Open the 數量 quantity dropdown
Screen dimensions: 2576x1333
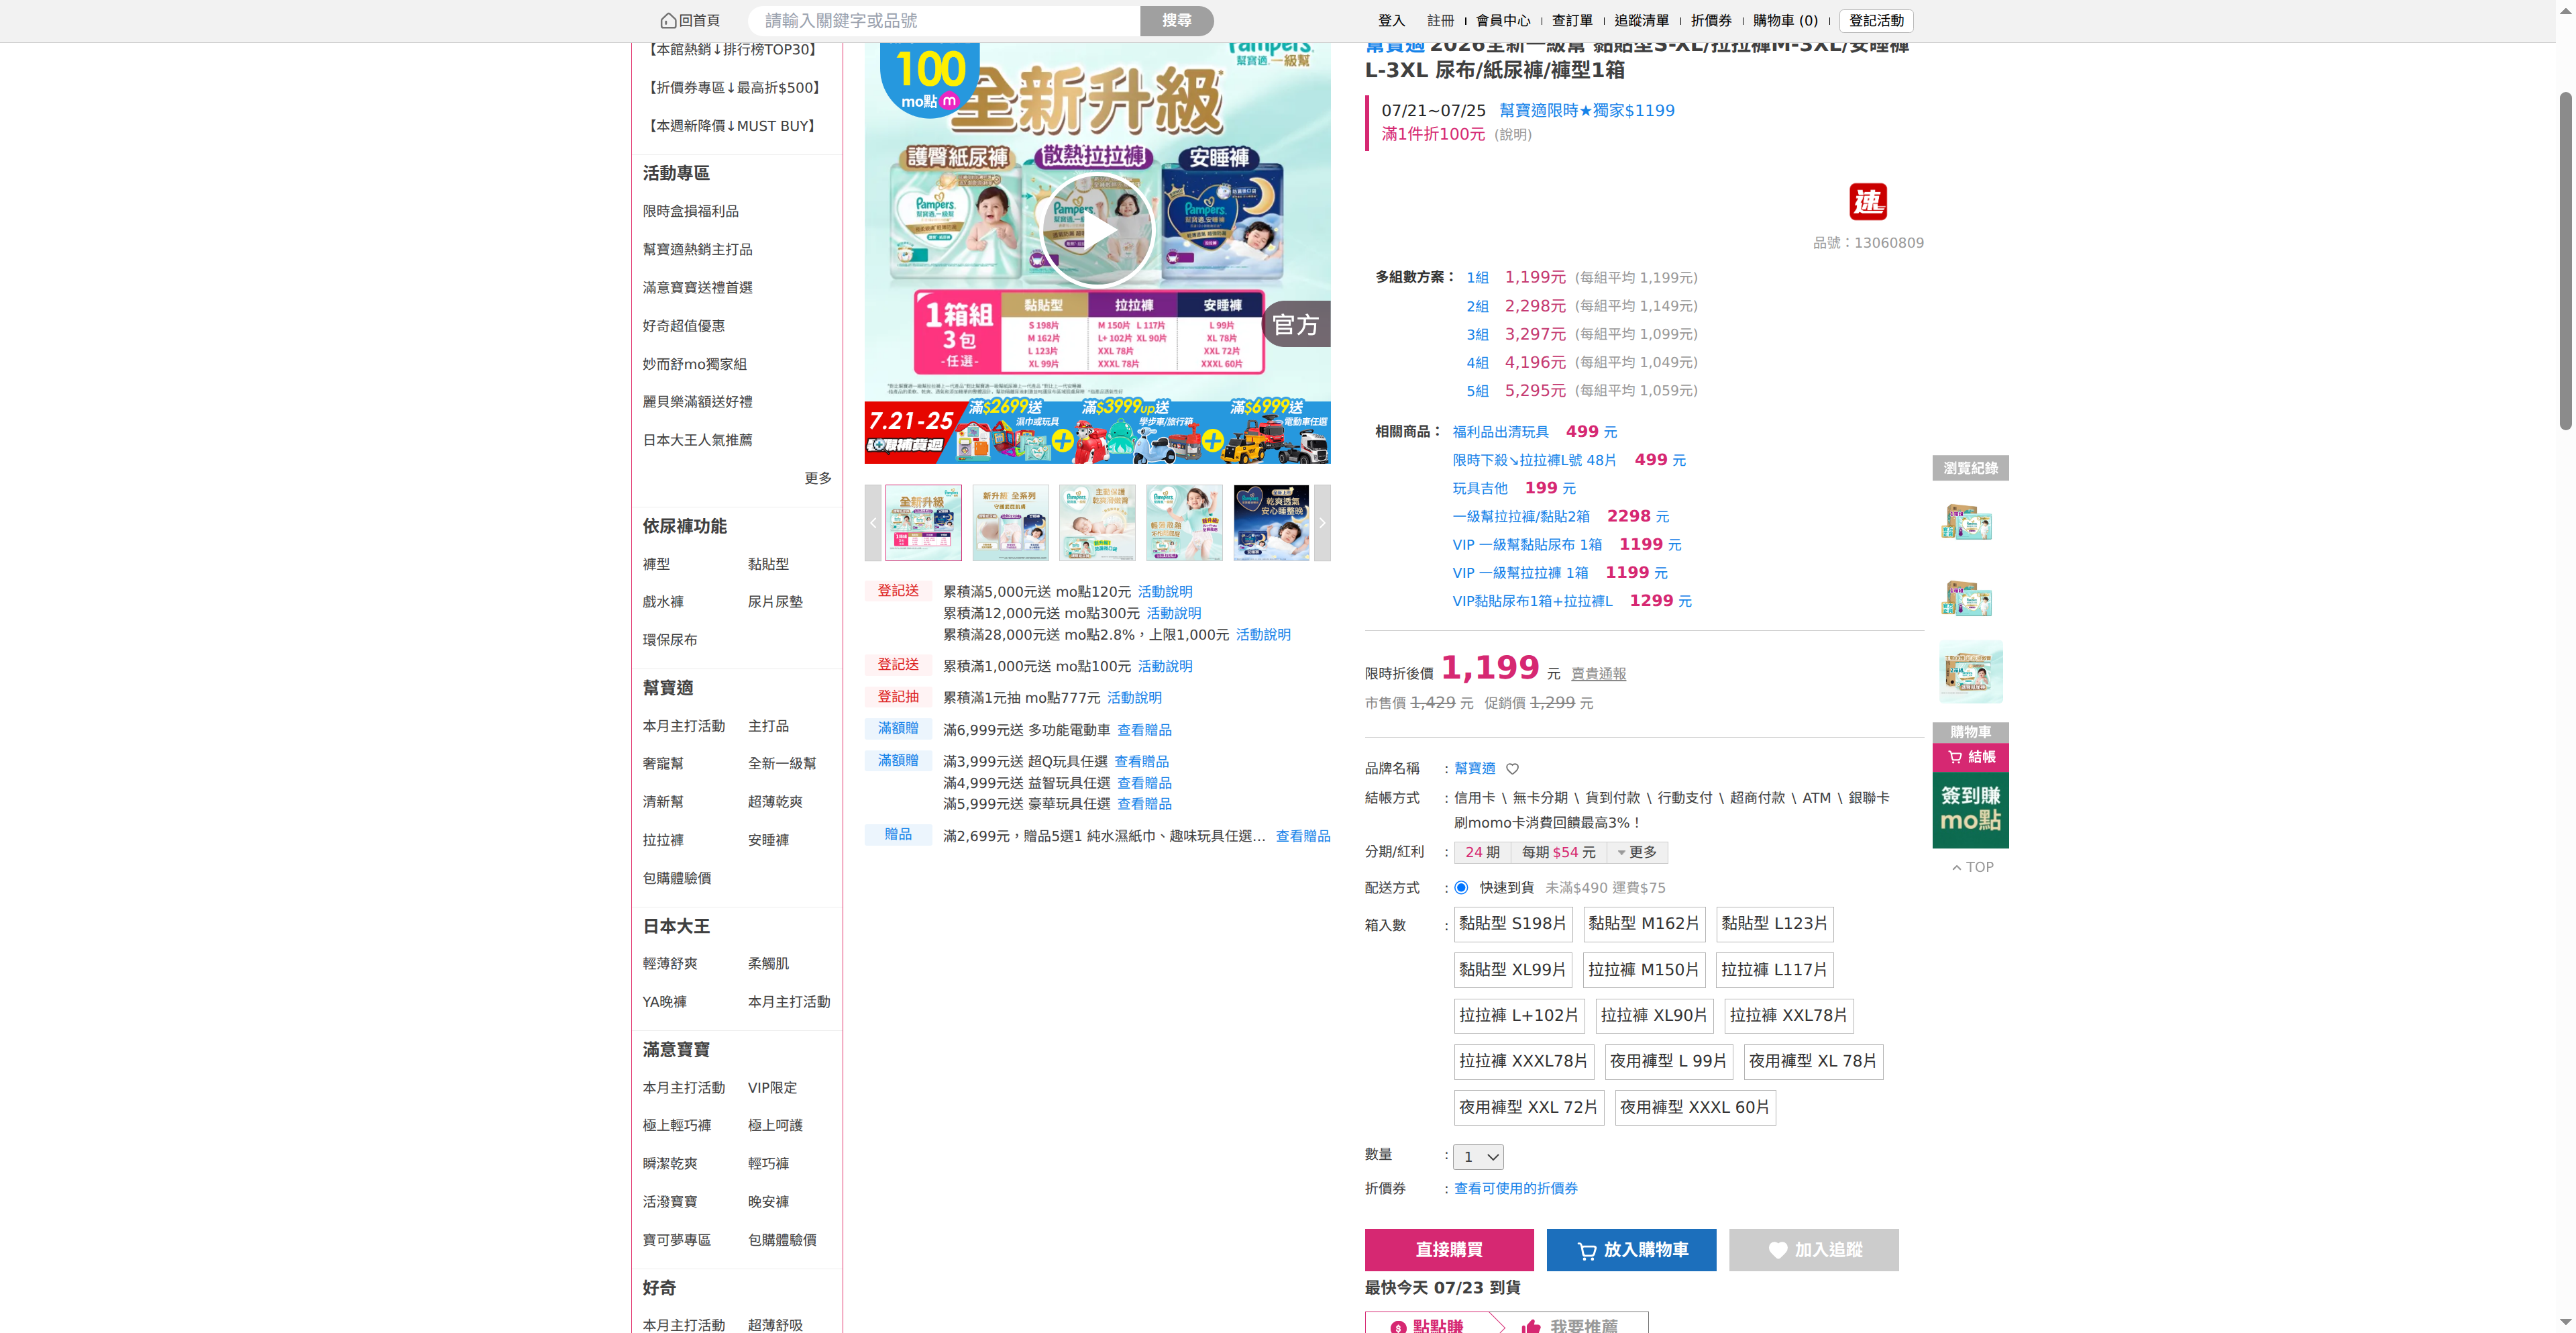(x=1478, y=1157)
